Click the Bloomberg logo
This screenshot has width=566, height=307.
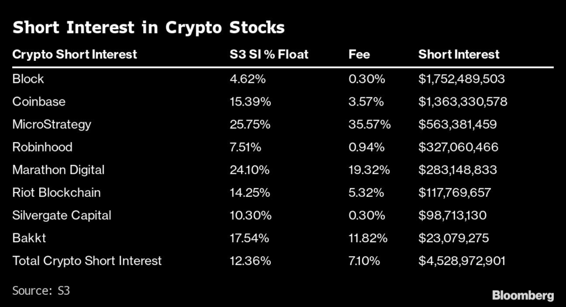(523, 294)
